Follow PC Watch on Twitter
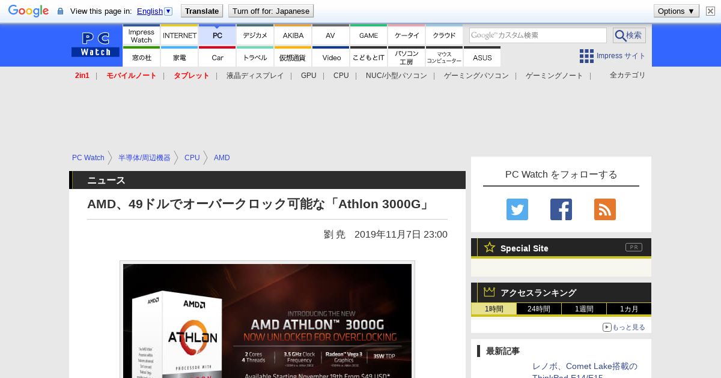721x378 pixels. [517, 209]
